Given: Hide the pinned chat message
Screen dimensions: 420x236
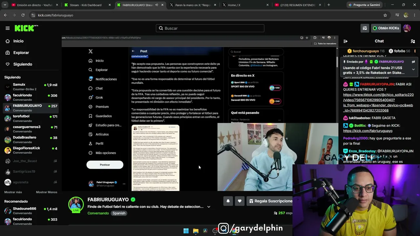Looking at the screenshot, I should pos(413,62).
